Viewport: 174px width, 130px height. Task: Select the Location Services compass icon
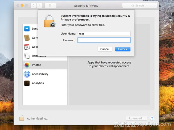click(27, 29)
